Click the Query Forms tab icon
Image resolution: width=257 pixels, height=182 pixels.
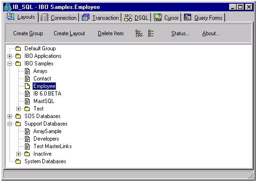(x=187, y=17)
